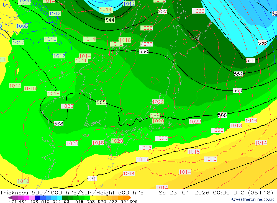Click the 576 height contour label

tap(92, 178)
